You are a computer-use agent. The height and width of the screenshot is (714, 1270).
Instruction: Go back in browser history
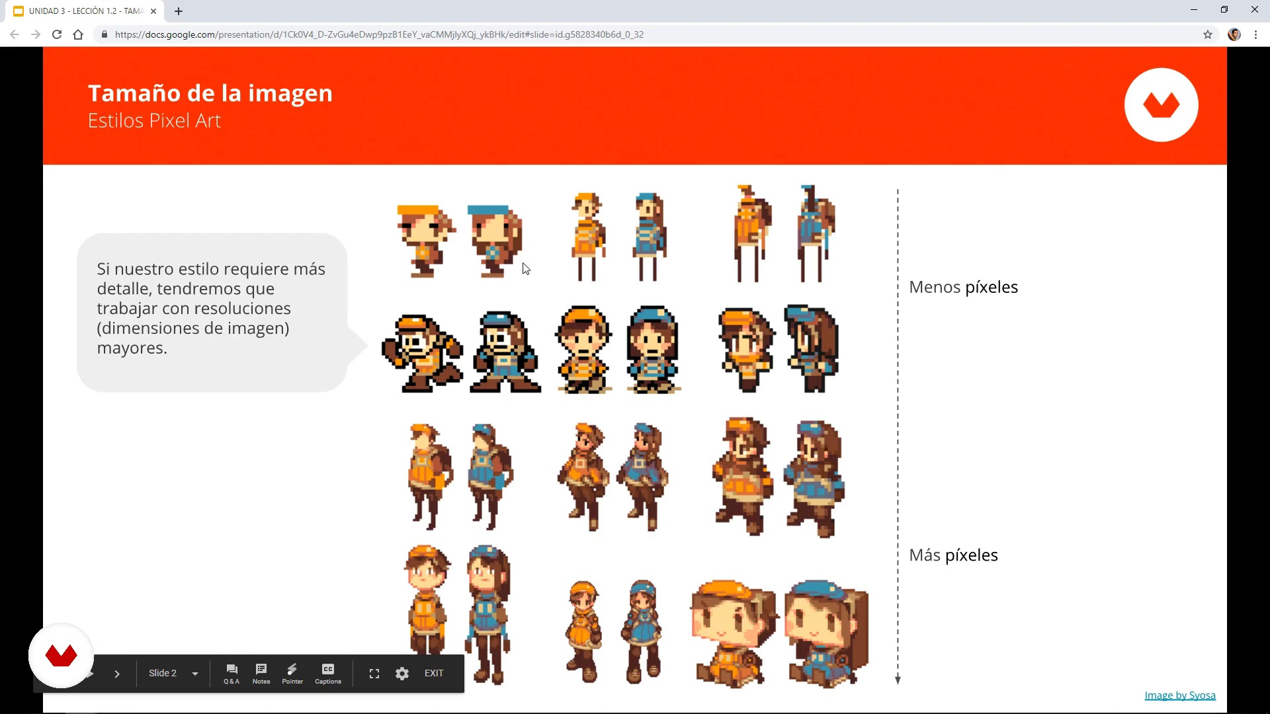click(15, 34)
